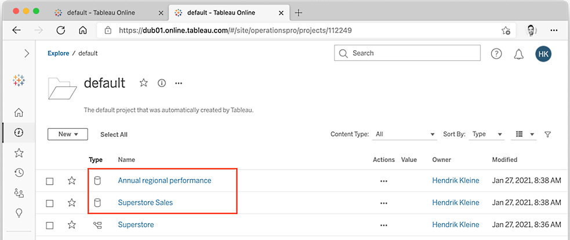The image size is (570, 240).
Task: Check the Superstore Sales row checkbox
Action: [x=50, y=203]
